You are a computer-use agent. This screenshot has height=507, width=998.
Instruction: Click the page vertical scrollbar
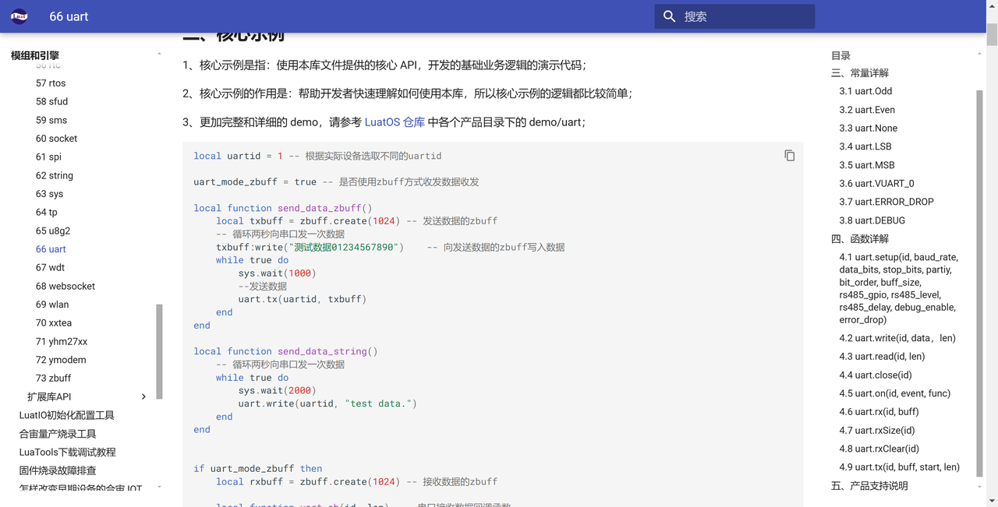[x=992, y=234]
